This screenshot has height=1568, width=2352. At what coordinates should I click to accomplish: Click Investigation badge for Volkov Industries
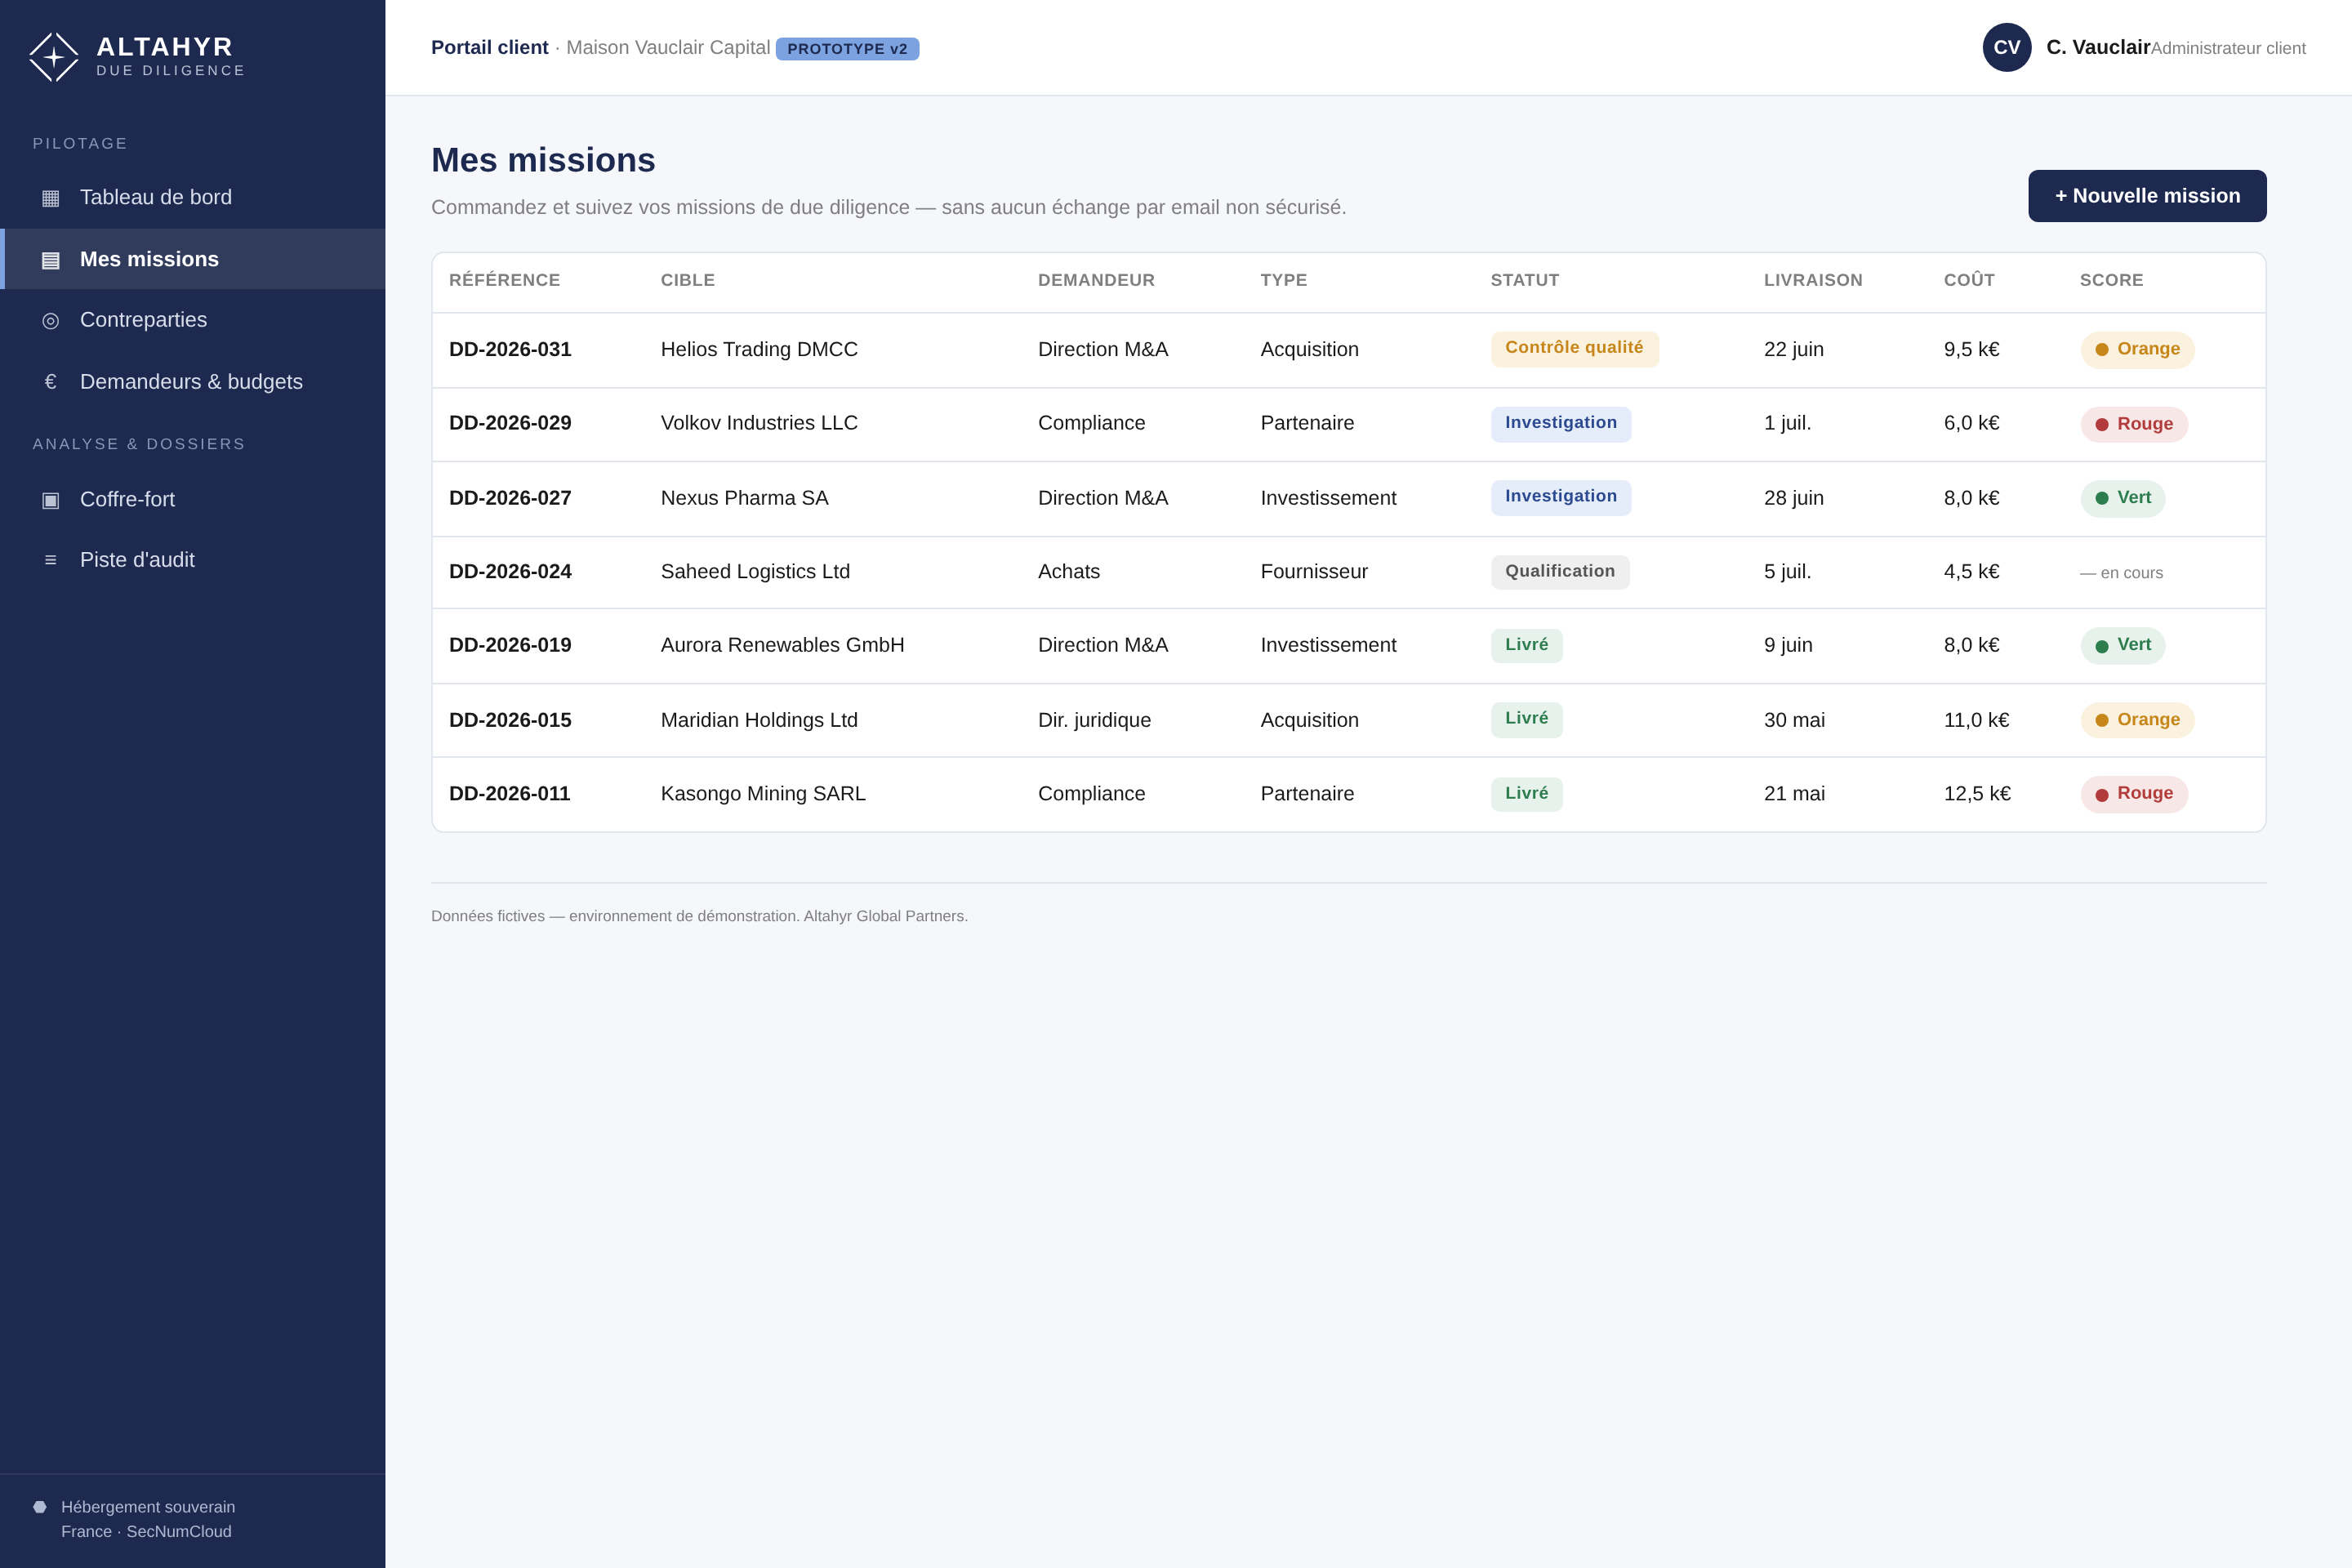pyautogui.click(x=1561, y=424)
